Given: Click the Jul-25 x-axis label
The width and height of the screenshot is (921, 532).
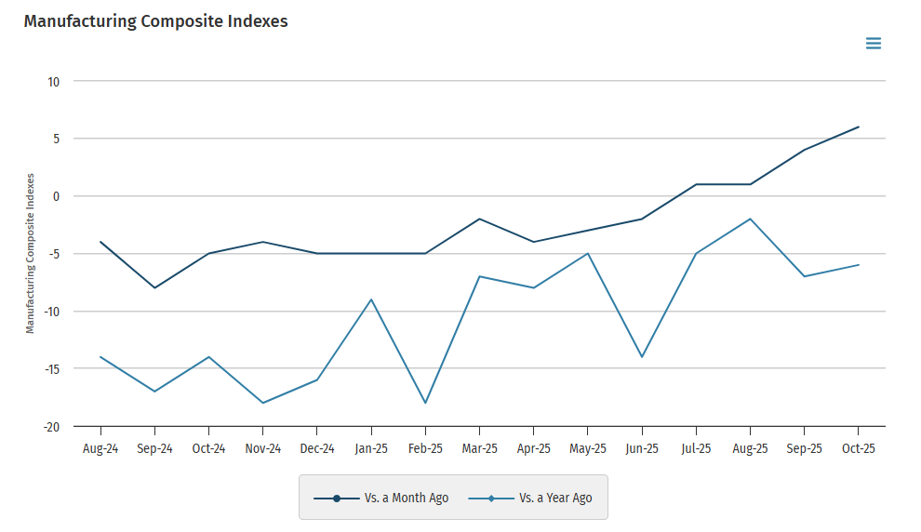Looking at the screenshot, I should (x=696, y=448).
